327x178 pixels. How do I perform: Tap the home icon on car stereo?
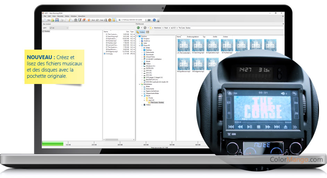(230, 93)
